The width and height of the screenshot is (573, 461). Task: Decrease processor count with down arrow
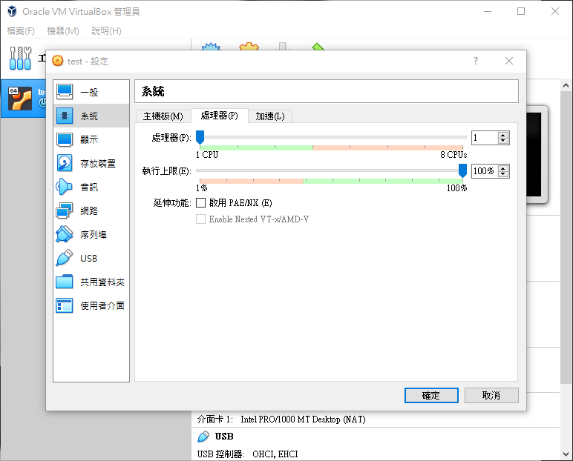click(503, 141)
